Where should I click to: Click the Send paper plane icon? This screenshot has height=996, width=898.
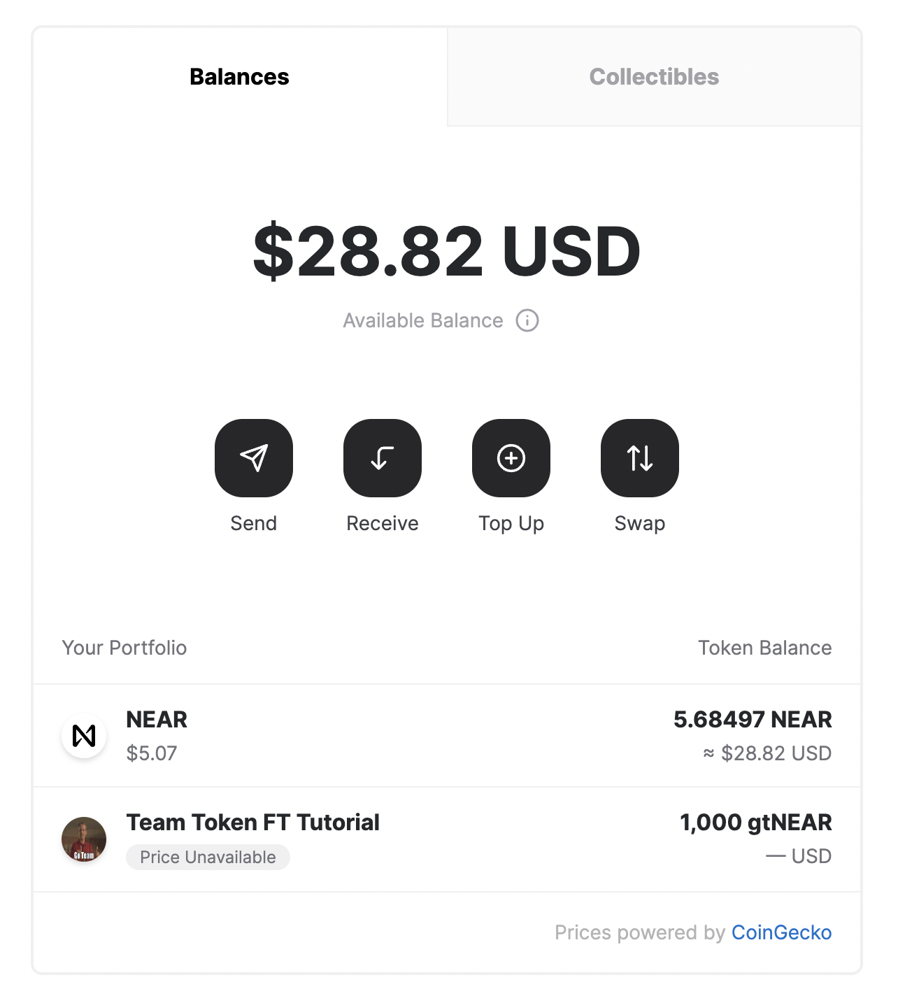pyautogui.click(x=254, y=458)
